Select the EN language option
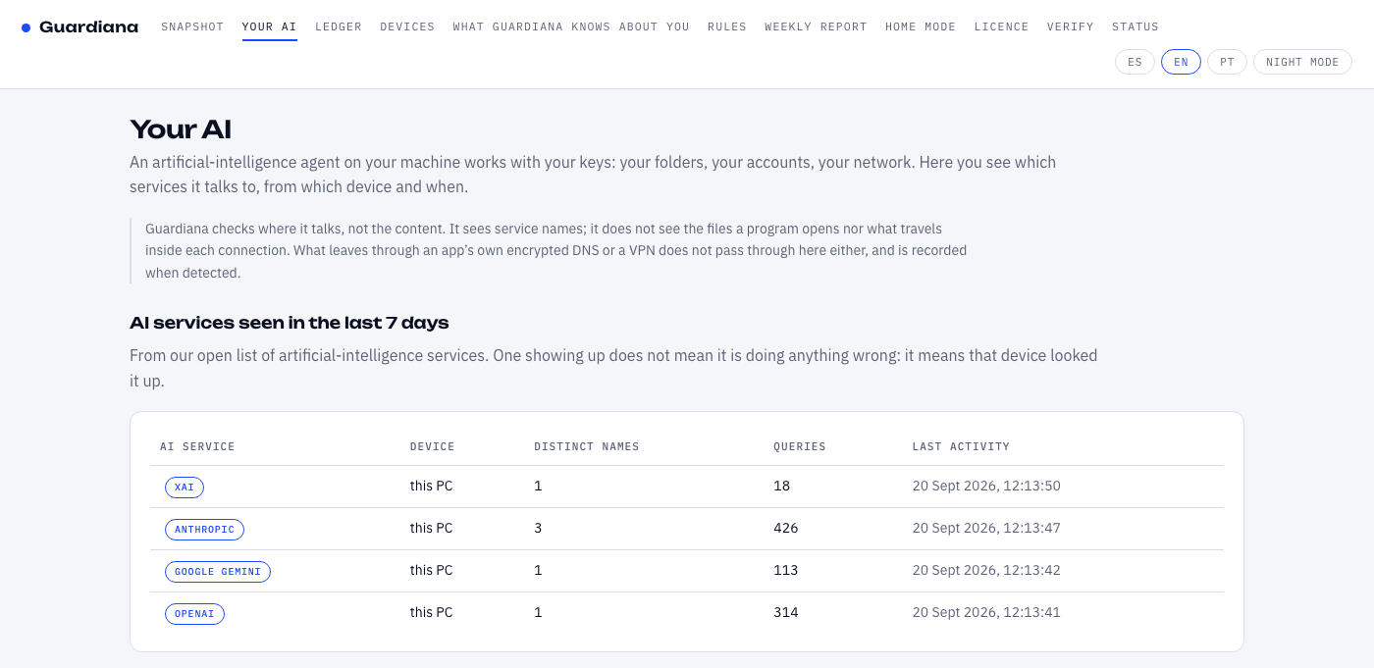The image size is (1374, 668). point(1181,62)
